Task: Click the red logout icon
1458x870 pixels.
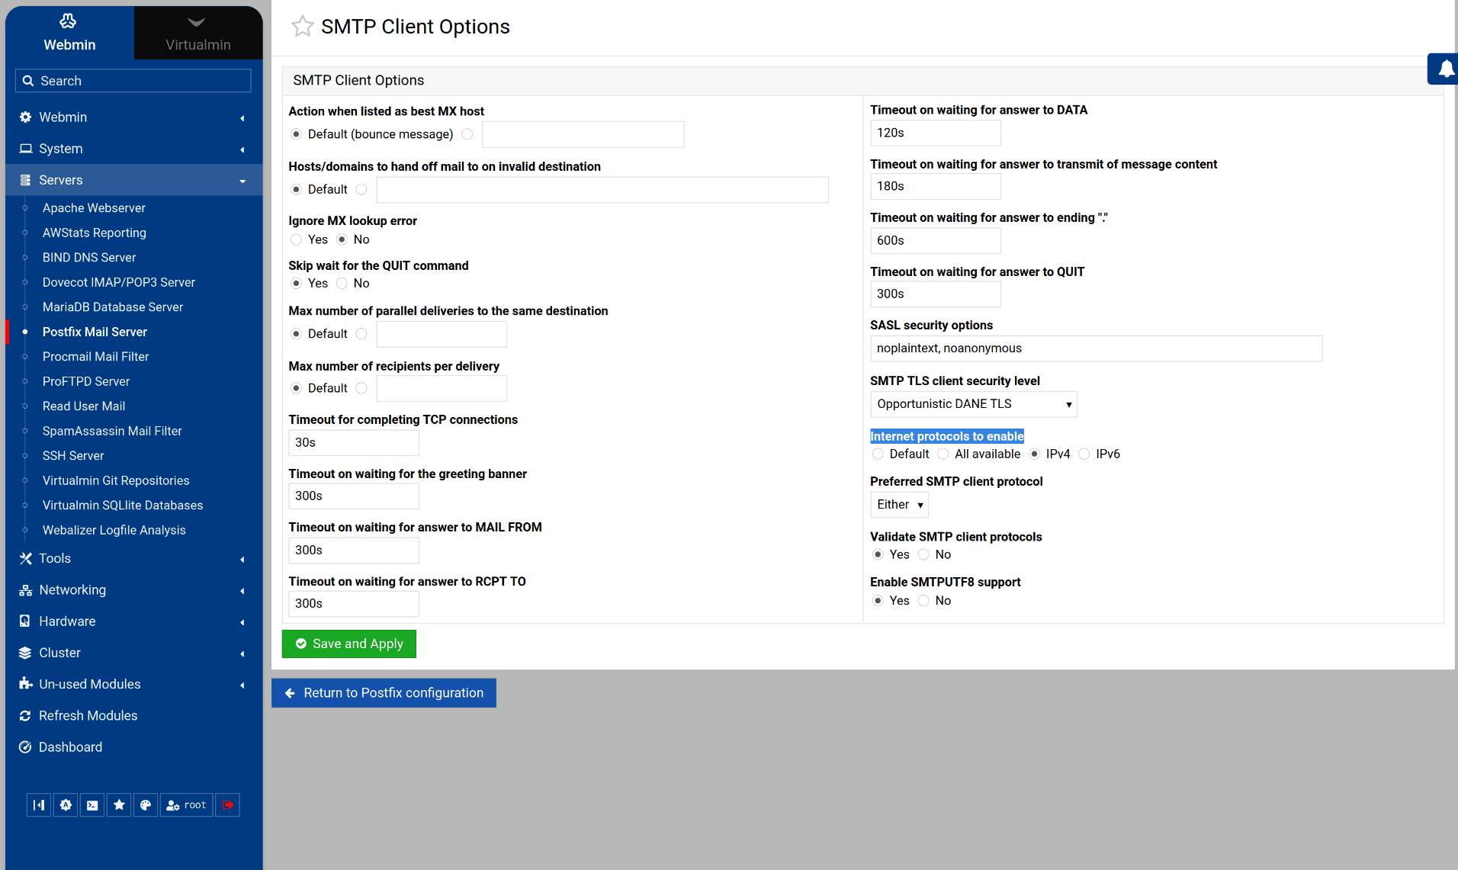Action: coord(227,805)
